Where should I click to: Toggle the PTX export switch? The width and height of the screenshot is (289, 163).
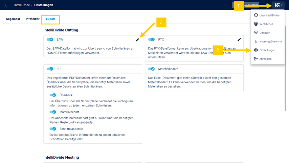coord(151,40)
